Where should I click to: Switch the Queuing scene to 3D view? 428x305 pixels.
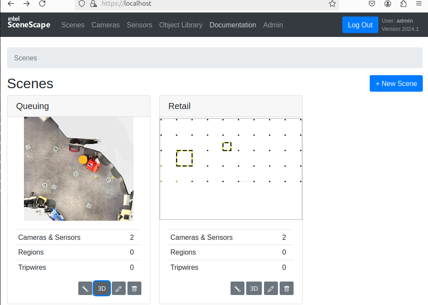click(101, 288)
